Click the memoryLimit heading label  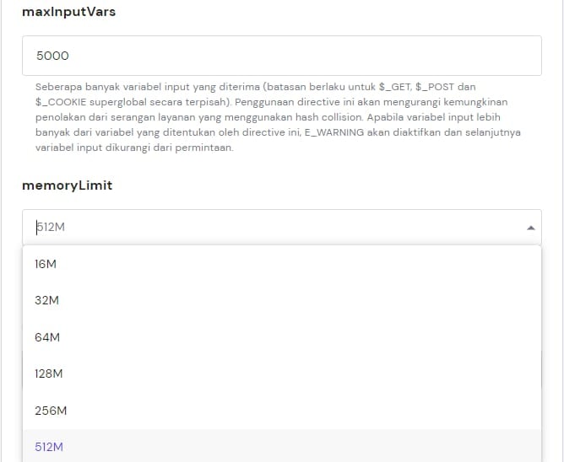tap(67, 185)
